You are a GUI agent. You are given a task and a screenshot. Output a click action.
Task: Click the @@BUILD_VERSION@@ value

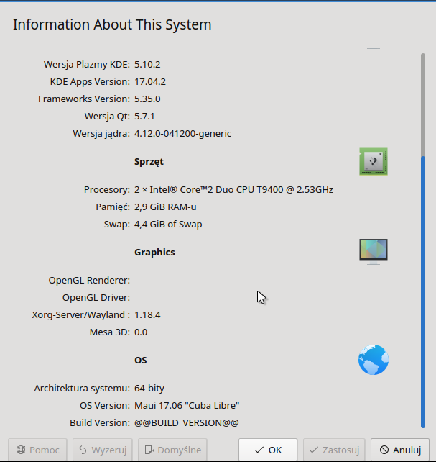tap(186, 423)
